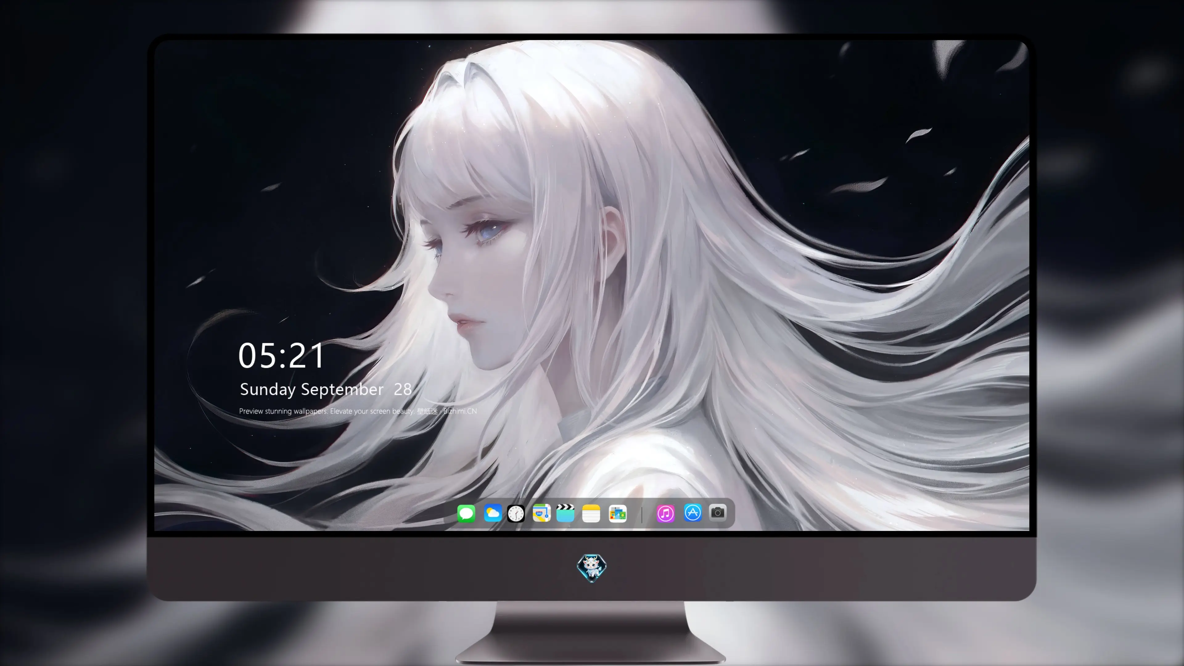Open the photo gallery app in dock

618,513
